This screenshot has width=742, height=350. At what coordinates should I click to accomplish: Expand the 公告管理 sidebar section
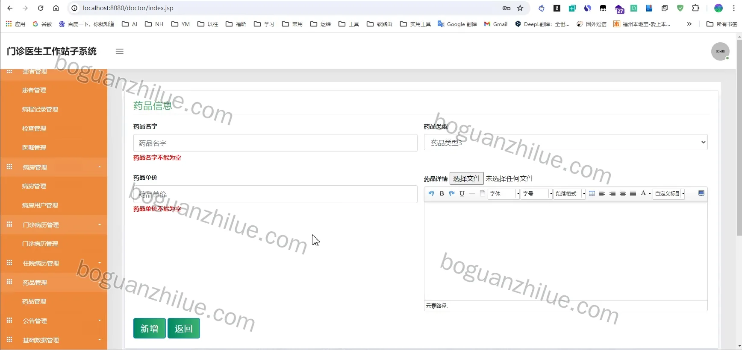coord(54,321)
